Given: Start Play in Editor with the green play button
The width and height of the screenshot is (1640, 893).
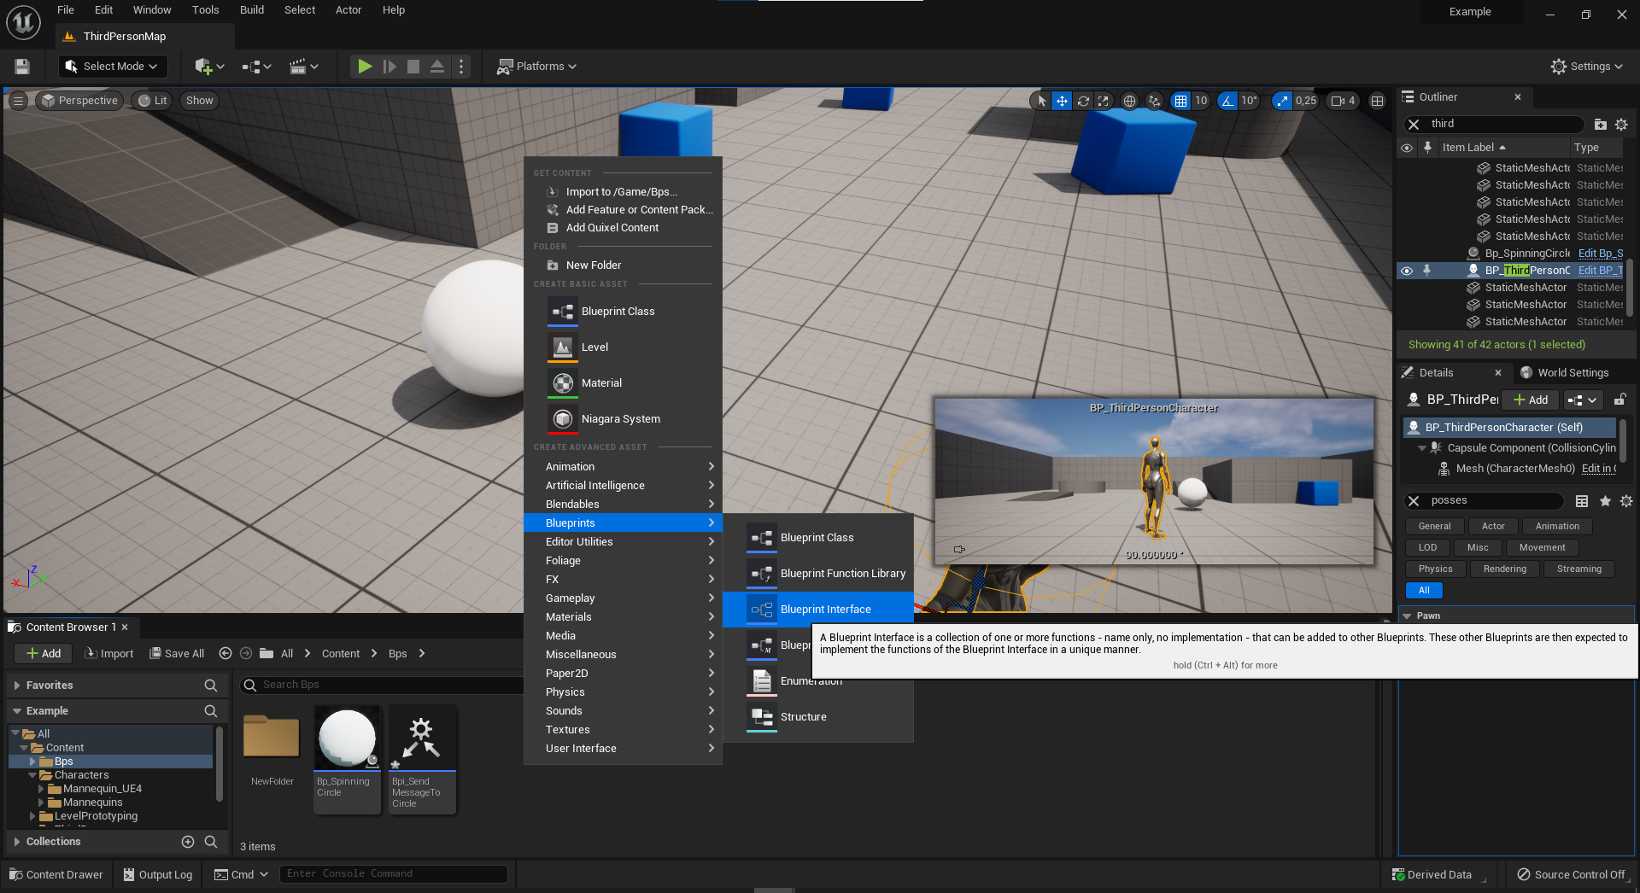Looking at the screenshot, I should (x=365, y=67).
